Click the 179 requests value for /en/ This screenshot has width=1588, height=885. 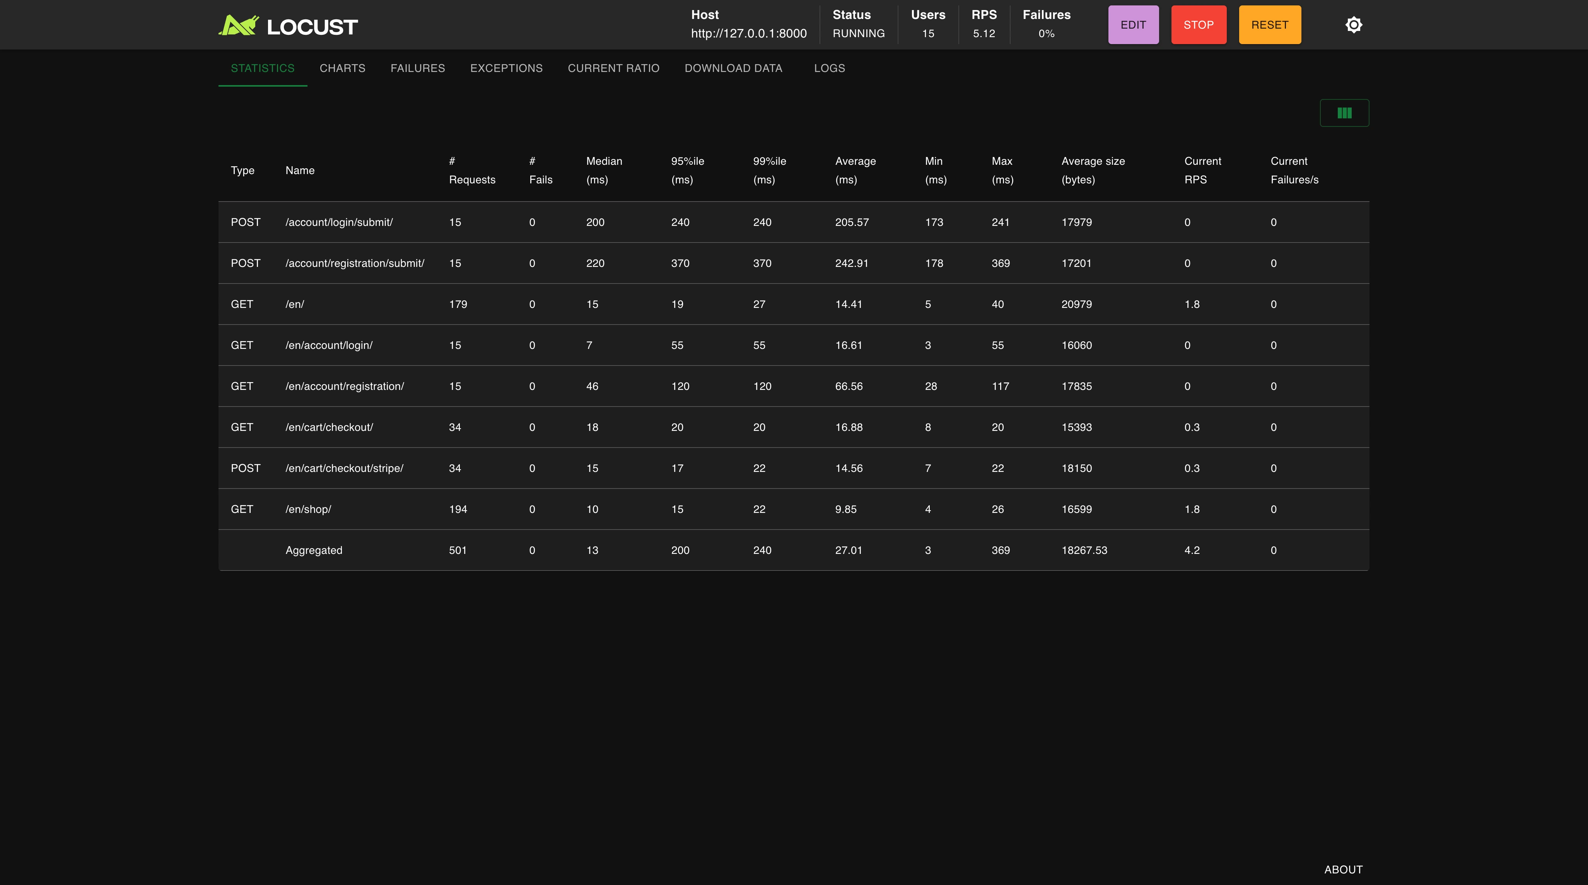pyautogui.click(x=458, y=304)
